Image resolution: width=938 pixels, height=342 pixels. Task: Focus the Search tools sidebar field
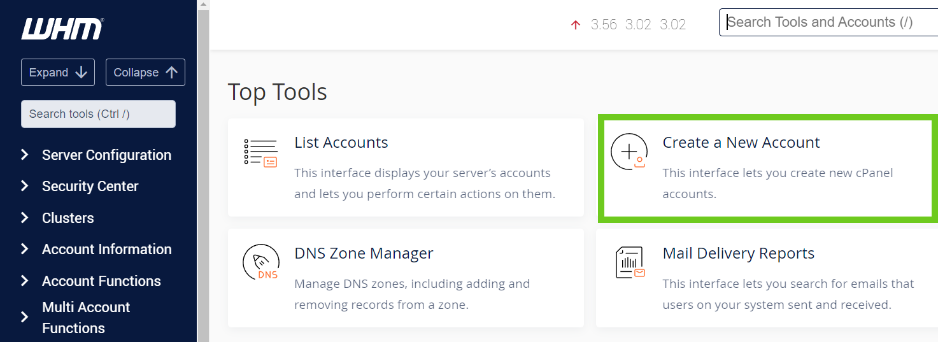click(98, 114)
